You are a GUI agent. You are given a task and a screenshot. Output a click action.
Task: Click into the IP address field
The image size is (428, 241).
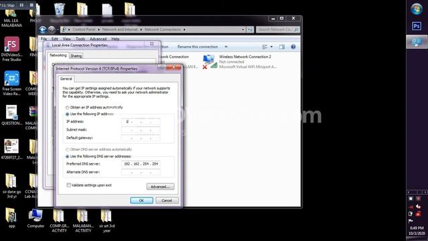[140, 122]
